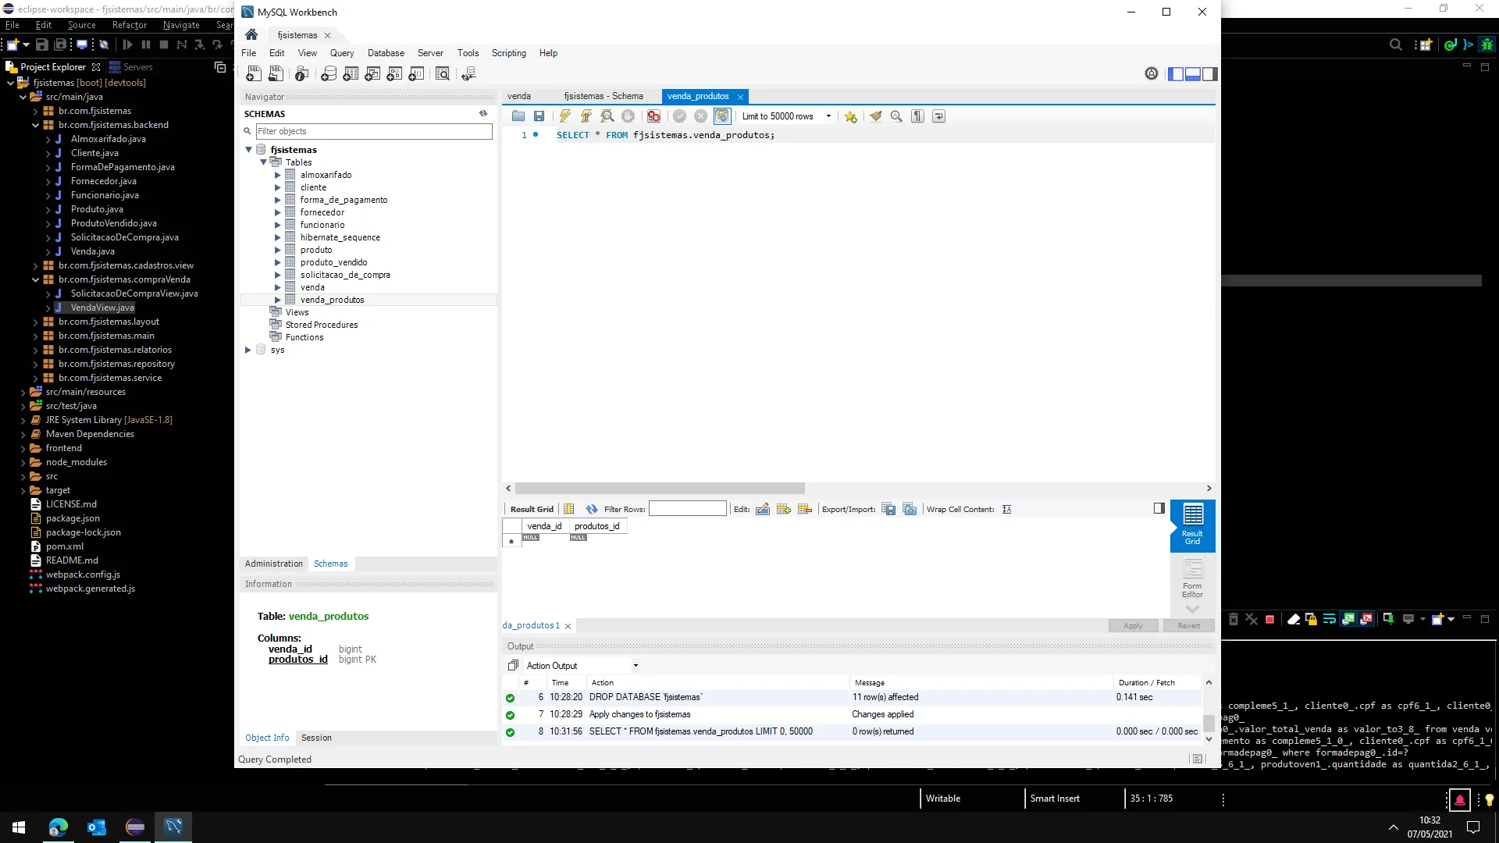Click the Explain query plan magnifier icon
The width and height of the screenshot is (1499, 843).
(x=607, y=116)
